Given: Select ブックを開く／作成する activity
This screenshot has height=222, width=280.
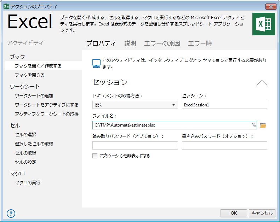Looking at the screenshot, I should click(44, 66).
